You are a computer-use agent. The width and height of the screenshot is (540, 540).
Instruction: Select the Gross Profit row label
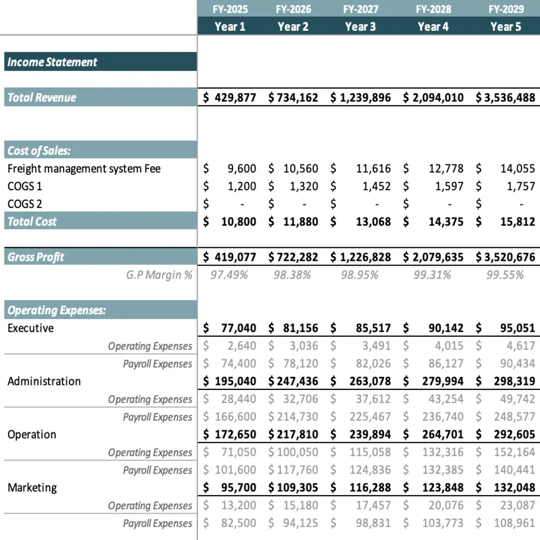(x=100, y=256)
